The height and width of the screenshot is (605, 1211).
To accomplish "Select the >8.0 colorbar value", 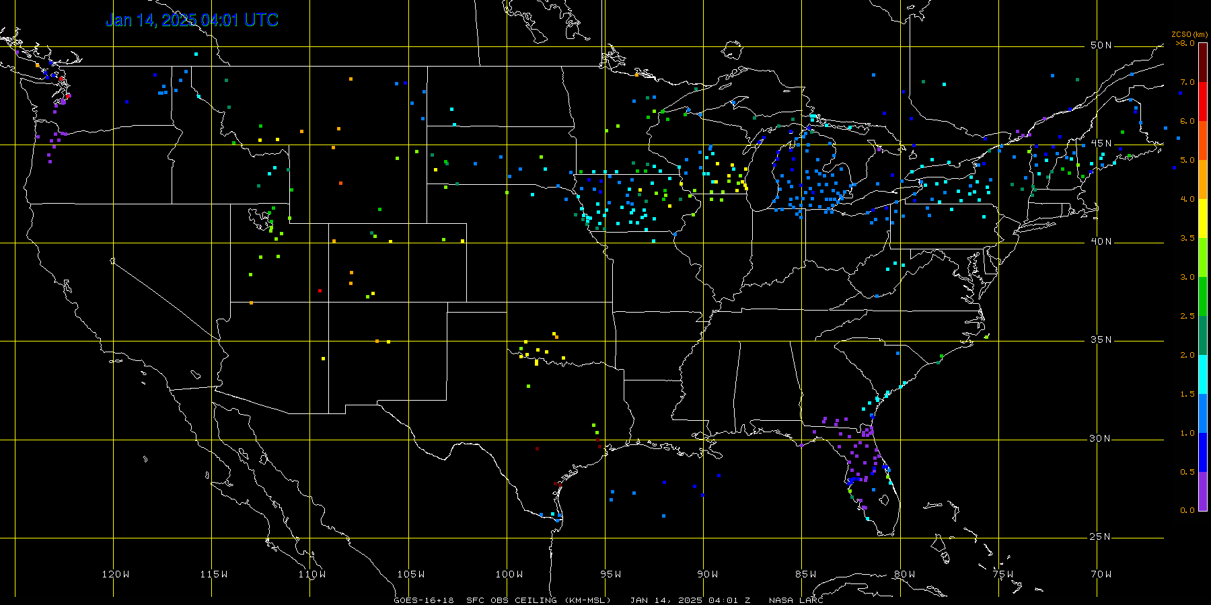I will pyautogui.click(x=1185, y=43).
